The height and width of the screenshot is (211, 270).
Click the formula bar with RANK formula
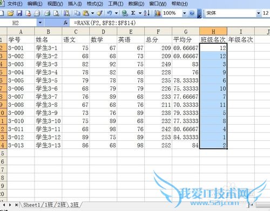point(169,23)
